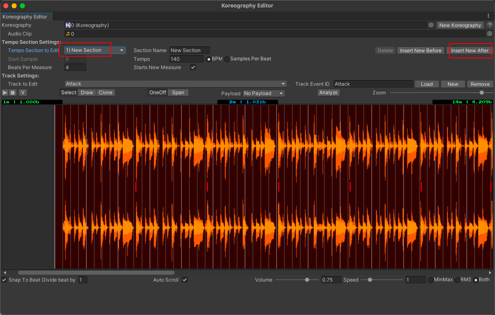The height and width of the screenshot is (315, 495).
Task: Open the Tempo Section to Edit dropdown
Action: pyautogui.click(x=95, y=50)
